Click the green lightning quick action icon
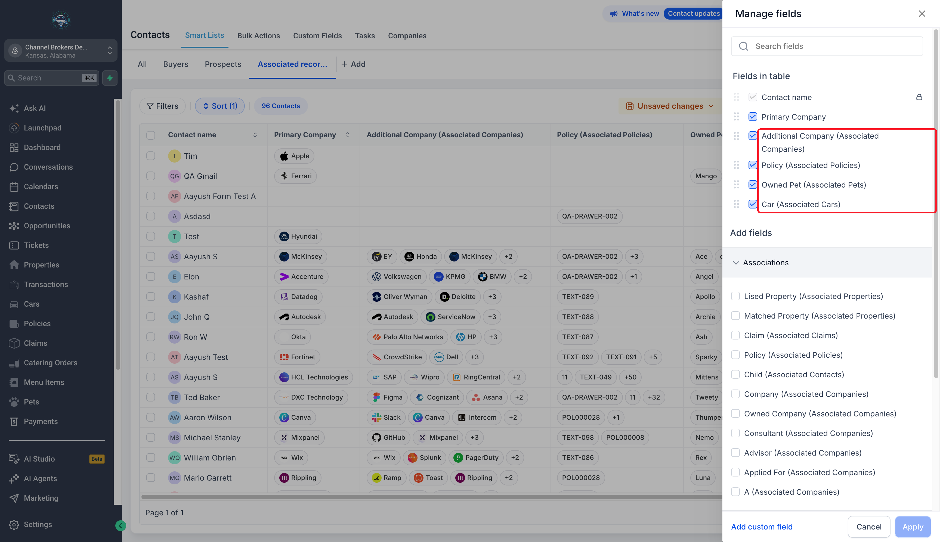Image resolution: width=940 pixels, height=542 pixels. pyautogui.click(x=110, y=78)
